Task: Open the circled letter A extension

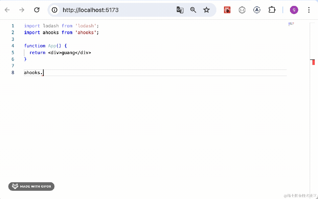Action: (257, 10)
